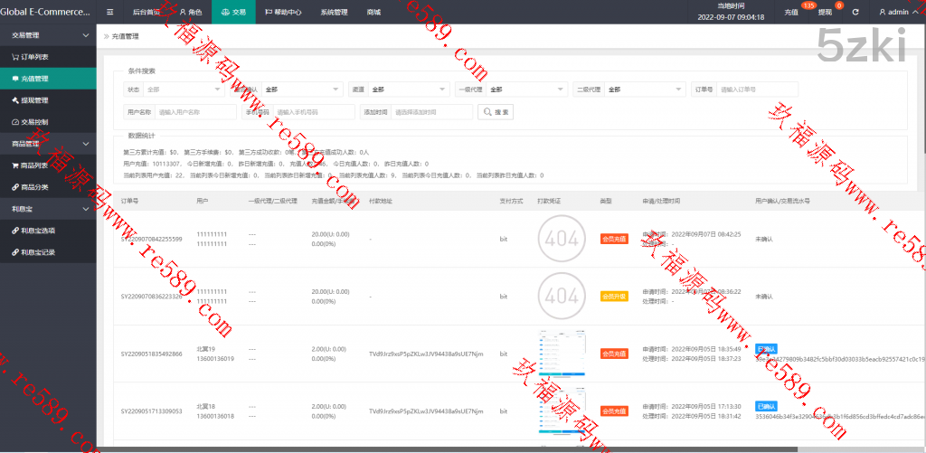
Task: Open 提现管理 in the sidebar
Action: [x=36, y=100]
